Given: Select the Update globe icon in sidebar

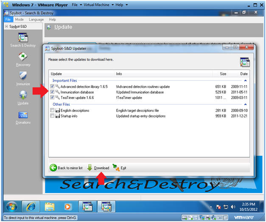Looking at the screenshot, I should [23, 95].
